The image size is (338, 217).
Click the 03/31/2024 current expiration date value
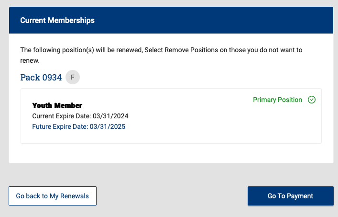[110, 116]
